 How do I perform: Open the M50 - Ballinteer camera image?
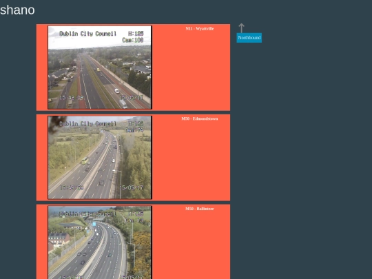100,242
